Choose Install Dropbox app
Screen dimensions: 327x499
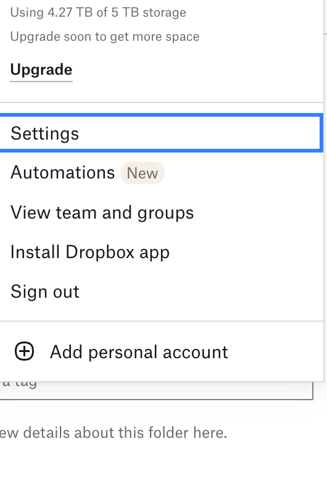(162, 252)
